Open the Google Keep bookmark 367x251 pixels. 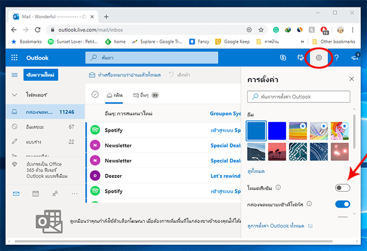(233, 42)
